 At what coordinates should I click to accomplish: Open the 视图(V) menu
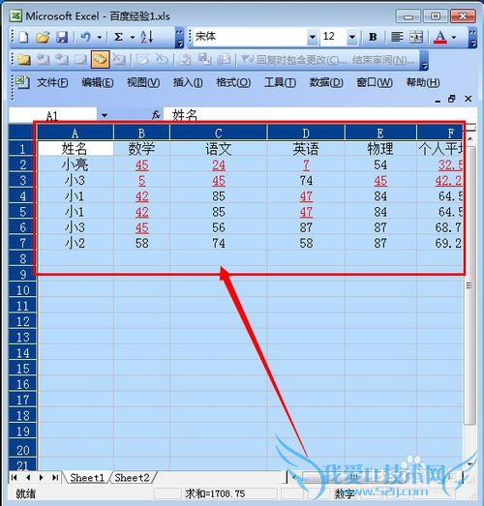(143, 82)
